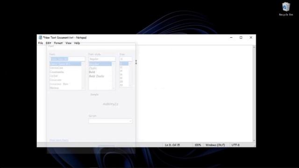Screen dimensions: 299x168
Task: Click the UTF-8 encoding status entry
Action: coord(235,145)
